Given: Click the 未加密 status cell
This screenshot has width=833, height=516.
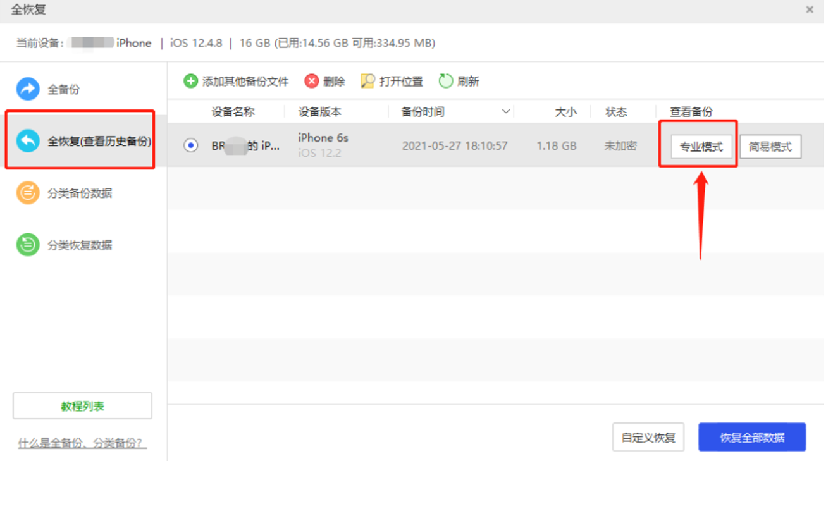Looking at the screenshot, I should (x=620, y=145).
